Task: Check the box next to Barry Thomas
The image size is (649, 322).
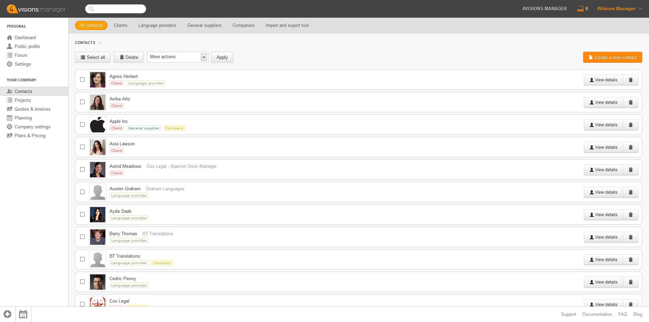Action: pyautogui.click(x=83, y=237)
